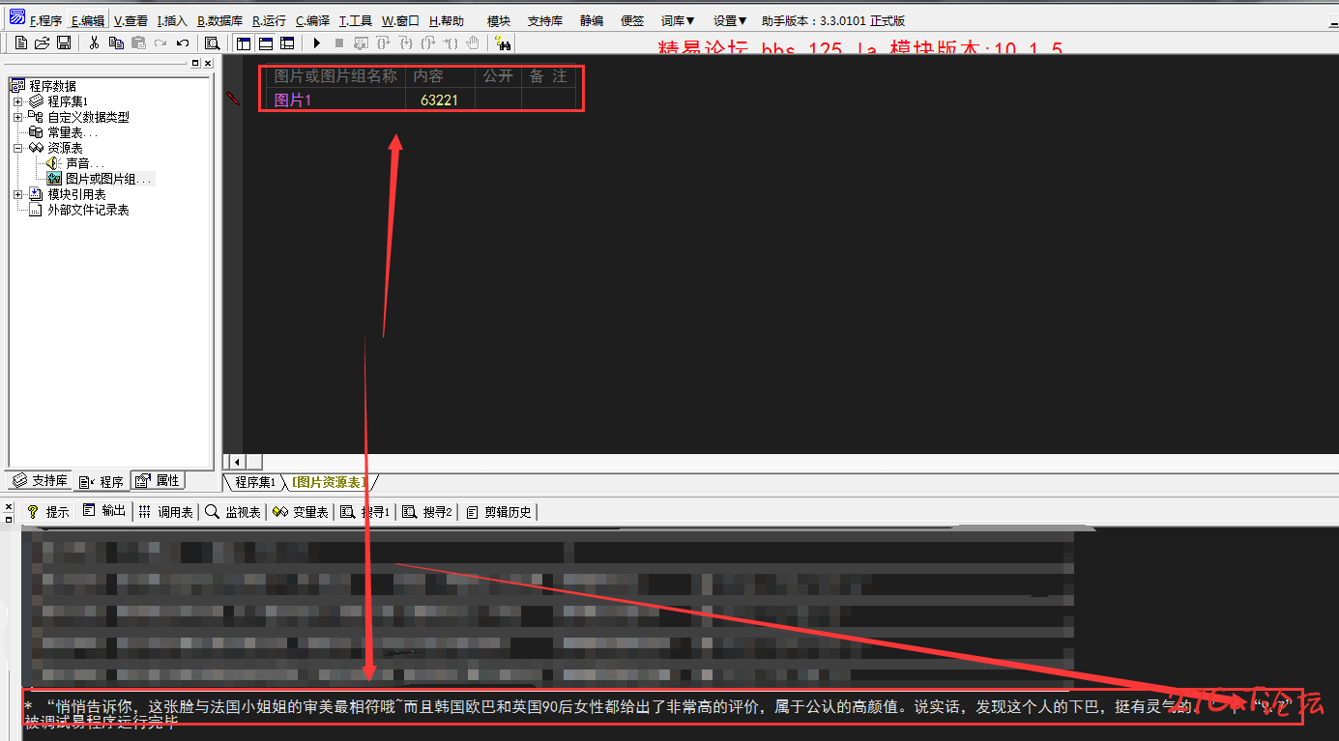
Task: Click the New file toolbar icon
Action: [20, 43]
